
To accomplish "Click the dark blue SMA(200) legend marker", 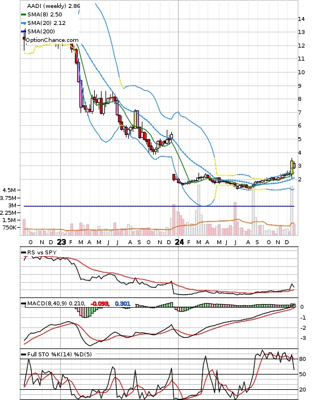I will pyautogui.click(x=23, y=32).
